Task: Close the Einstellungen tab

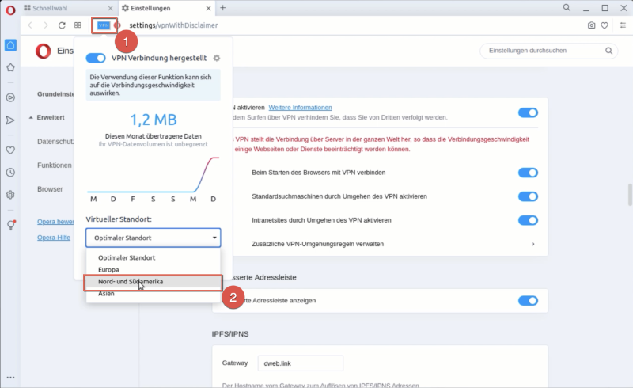Action: click(x=208, y=8)
